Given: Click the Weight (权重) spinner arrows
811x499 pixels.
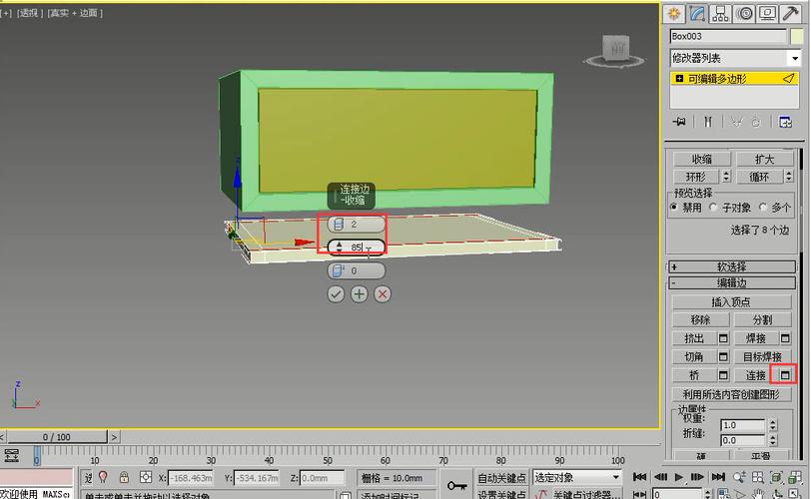Looking at the screenshot, I should 773,425.
